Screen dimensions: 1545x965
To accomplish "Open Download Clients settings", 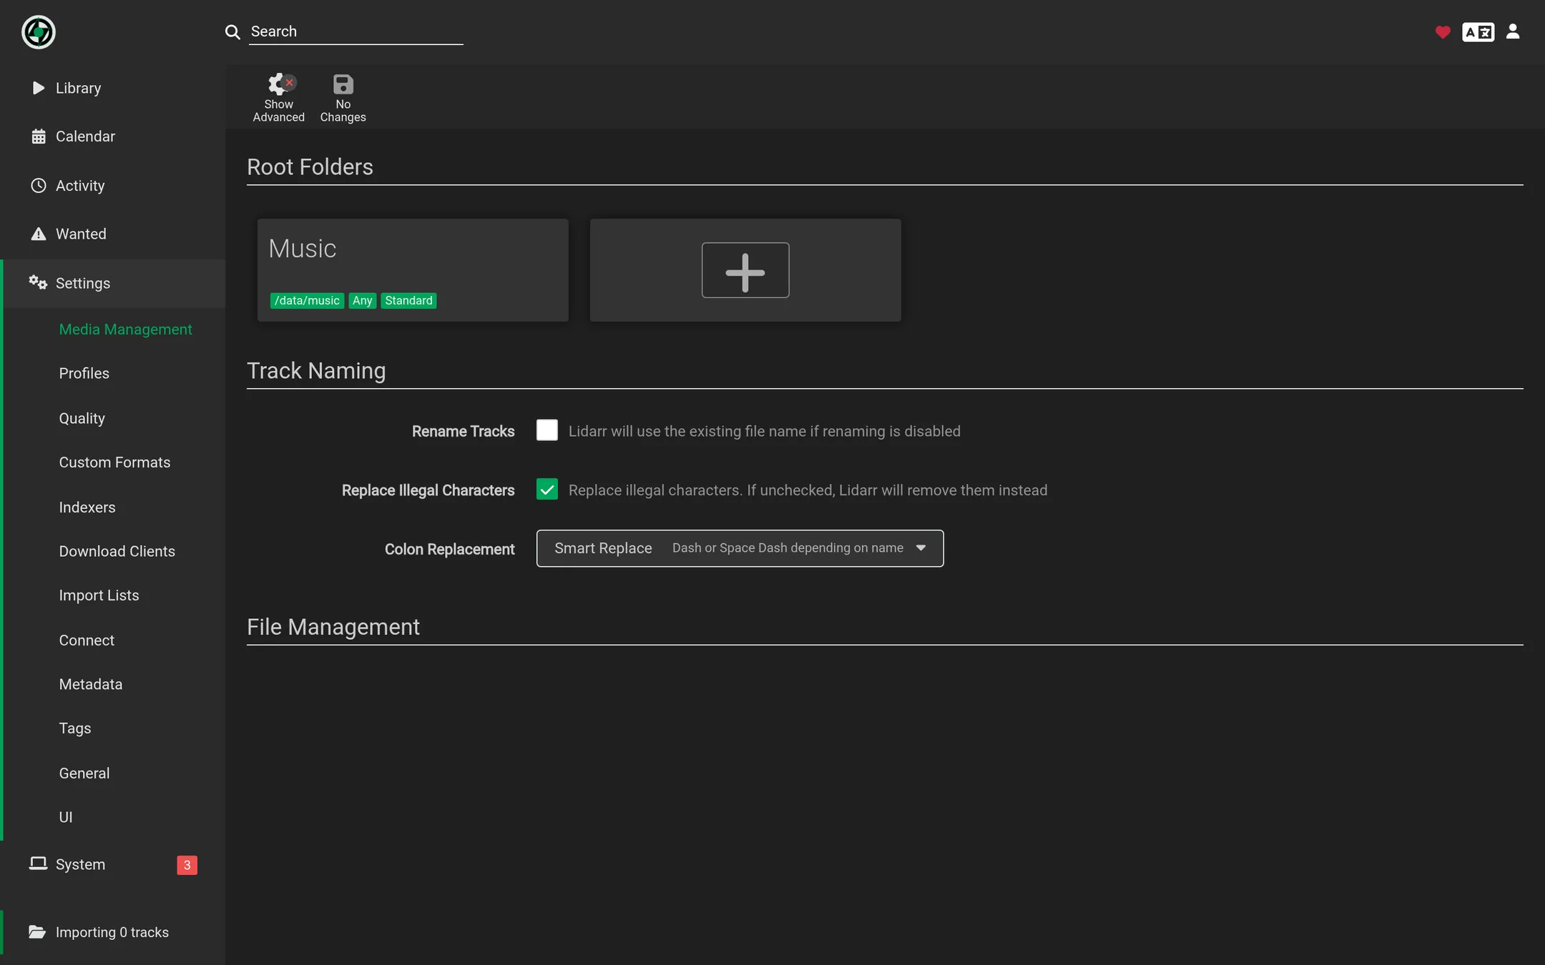I will (117, 552).
